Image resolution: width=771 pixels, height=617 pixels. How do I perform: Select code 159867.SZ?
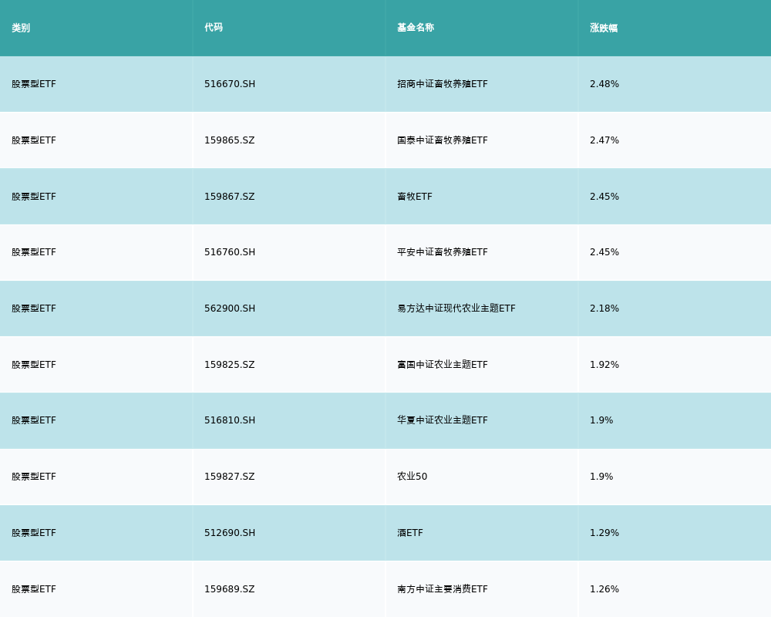pos(230,197)
